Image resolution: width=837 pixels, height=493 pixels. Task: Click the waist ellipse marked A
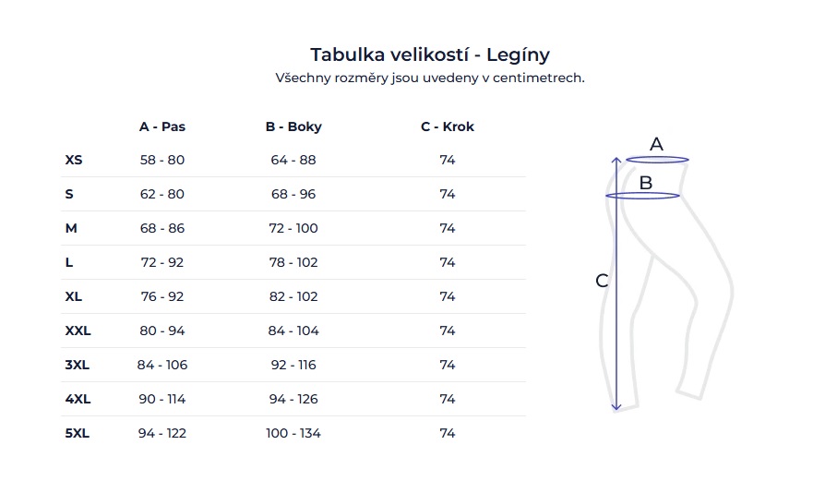[657, 159]
